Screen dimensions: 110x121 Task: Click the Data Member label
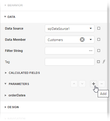15,40
